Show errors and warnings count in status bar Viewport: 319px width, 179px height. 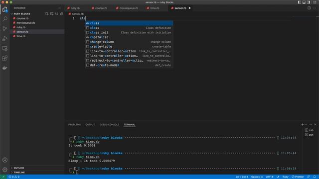(14, 177)
